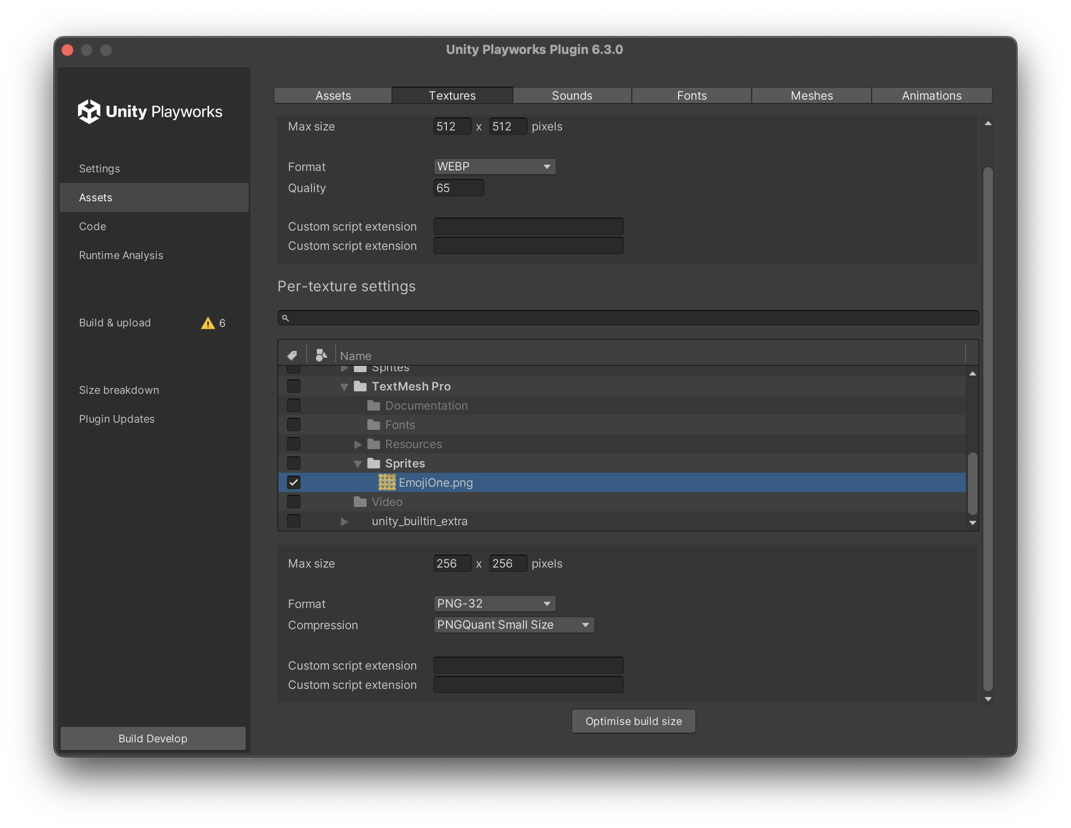The height and width of the screenshot is (828, 1071).
Task: Click the search magnifier icon
Action: click(x=286, y=318)
